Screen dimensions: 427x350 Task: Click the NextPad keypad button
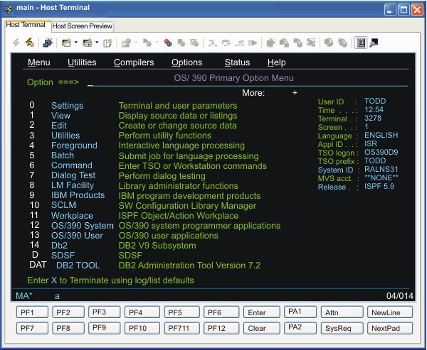coord(390,328)
